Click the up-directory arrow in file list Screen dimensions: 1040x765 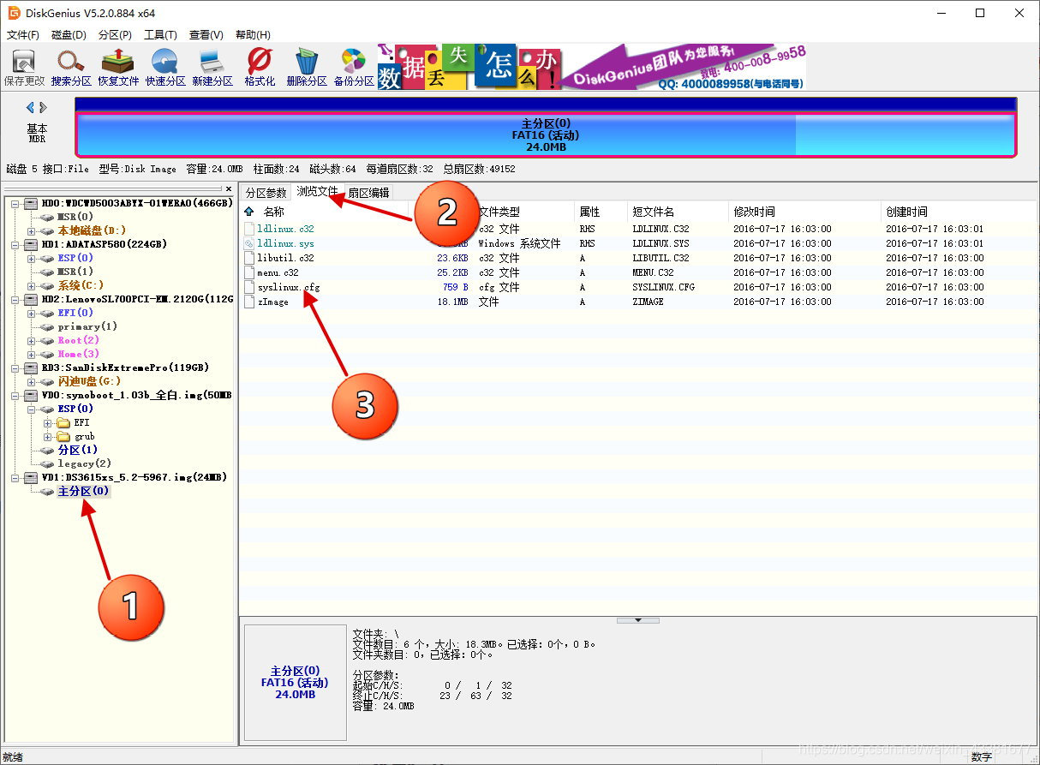(249, 212)
